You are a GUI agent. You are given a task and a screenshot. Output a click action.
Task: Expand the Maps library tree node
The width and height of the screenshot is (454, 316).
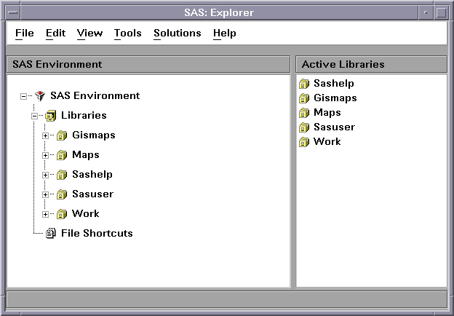pos(45,155)
